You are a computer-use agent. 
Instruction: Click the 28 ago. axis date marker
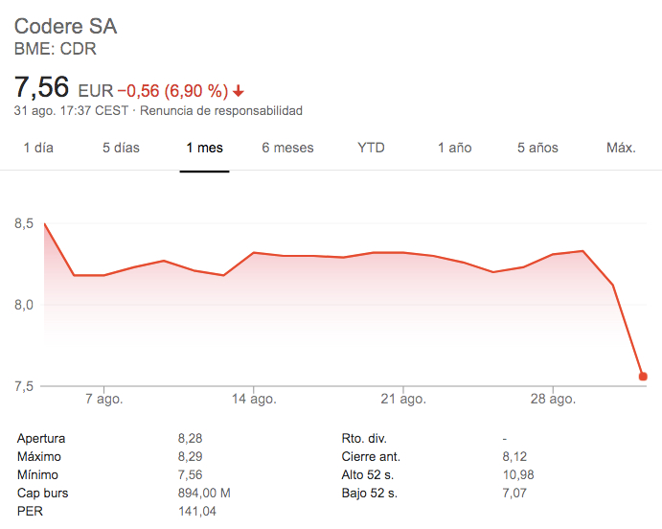pyautogui.click(x=553, y=399)
